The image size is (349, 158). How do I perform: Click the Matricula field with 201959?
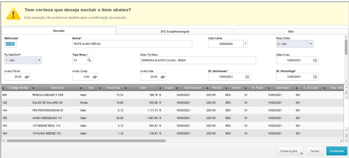(x=11, y=44)
